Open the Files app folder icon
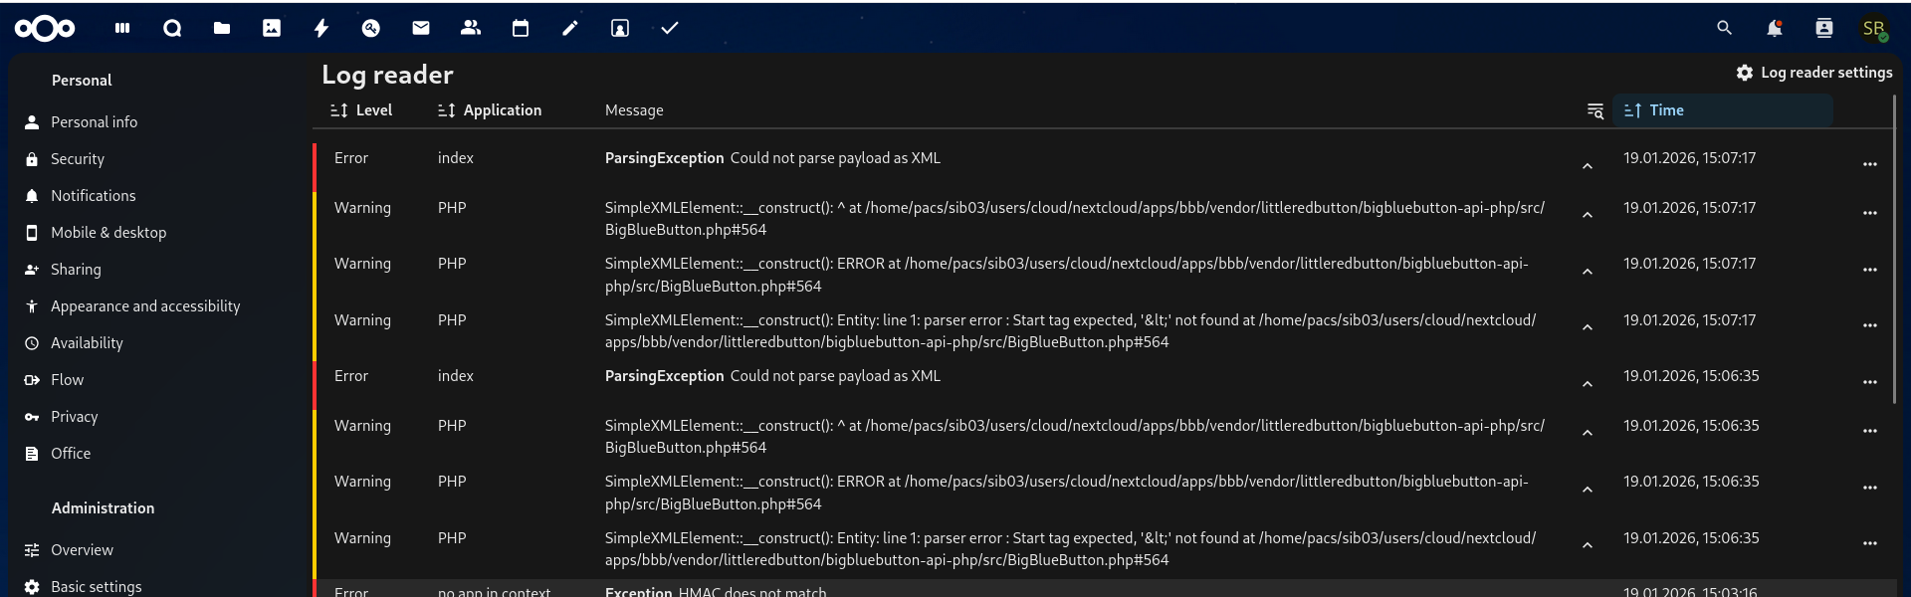The image size is (1911, 597). point(222,29)
